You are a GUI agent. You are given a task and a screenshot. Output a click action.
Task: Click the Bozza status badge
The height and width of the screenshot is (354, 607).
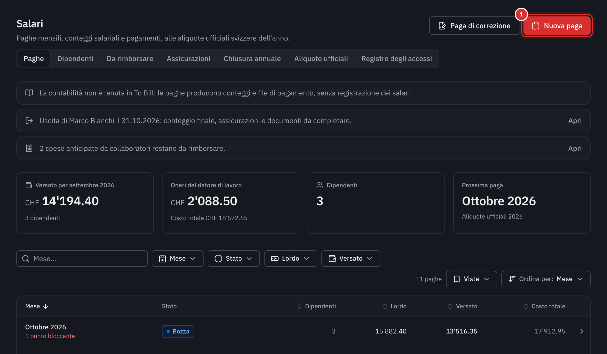point(178,331)
